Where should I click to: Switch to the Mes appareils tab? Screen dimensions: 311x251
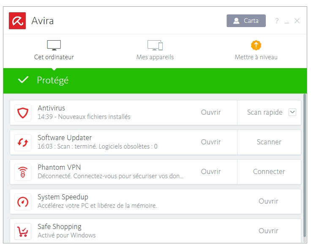pos(155,50)
